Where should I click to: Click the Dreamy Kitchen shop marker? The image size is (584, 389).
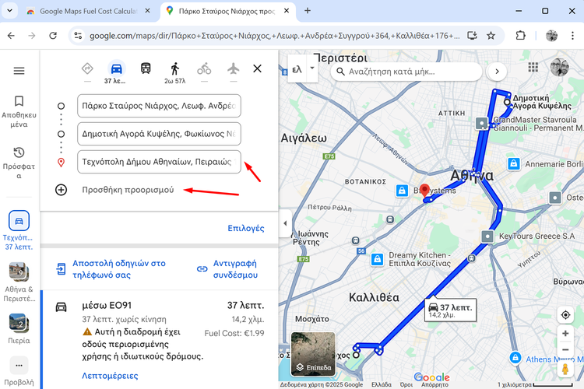(378, 259)
